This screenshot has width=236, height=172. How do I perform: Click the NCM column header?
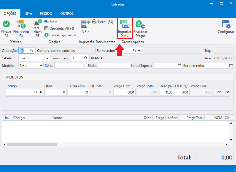point(214,118)
